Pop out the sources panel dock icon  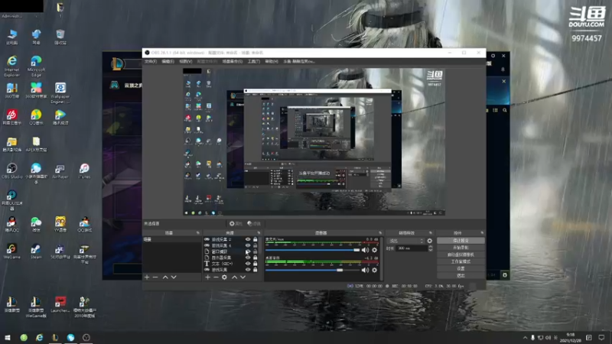click(x=259, y=233)
